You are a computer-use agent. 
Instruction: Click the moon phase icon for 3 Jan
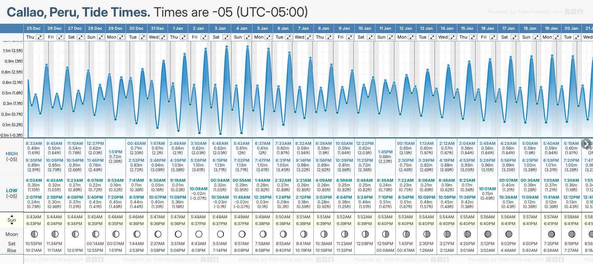point(220,234)
